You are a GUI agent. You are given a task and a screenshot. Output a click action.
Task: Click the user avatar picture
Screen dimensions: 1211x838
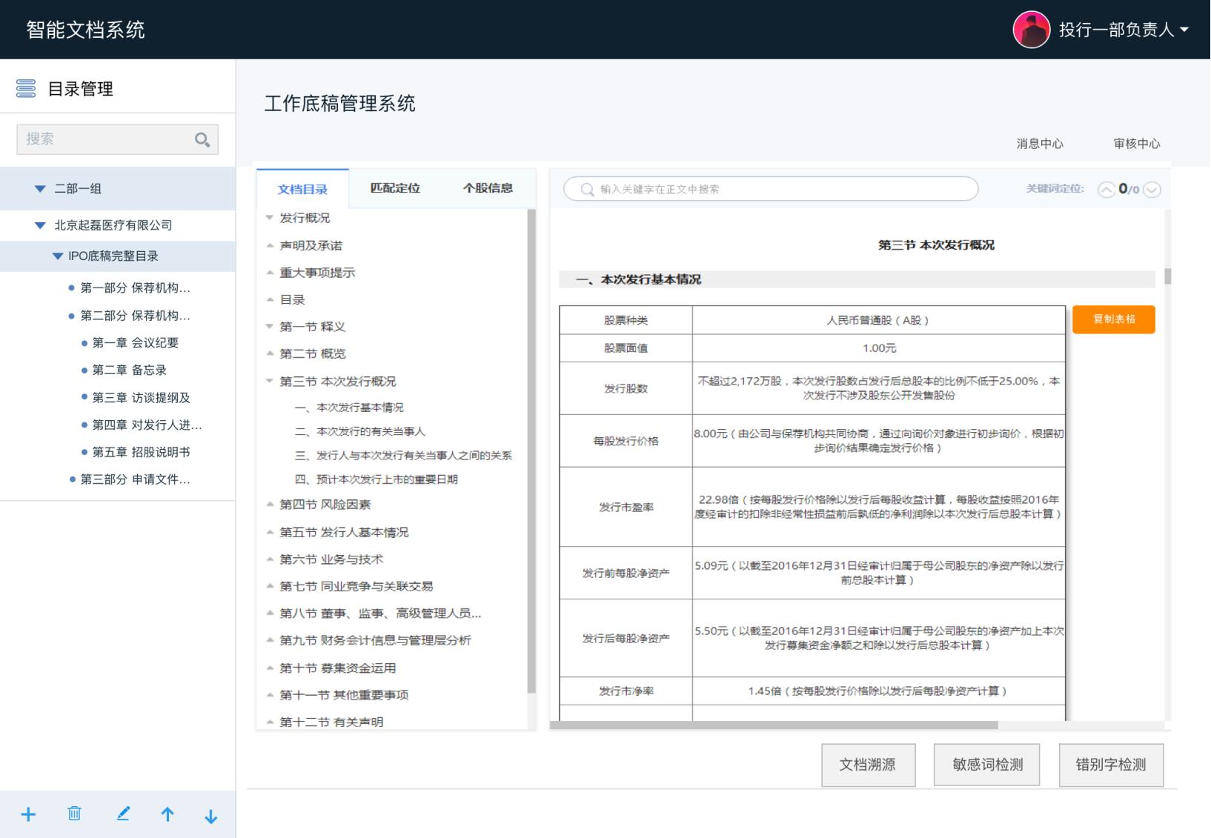[1031, 30]
